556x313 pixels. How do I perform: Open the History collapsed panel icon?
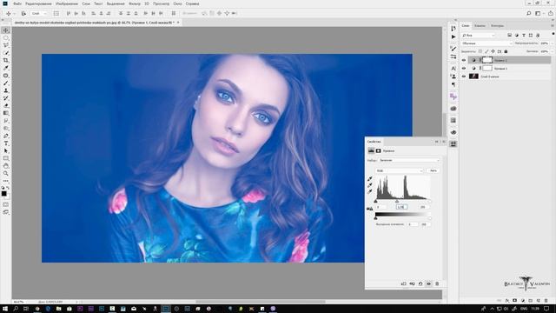[453, 29]
